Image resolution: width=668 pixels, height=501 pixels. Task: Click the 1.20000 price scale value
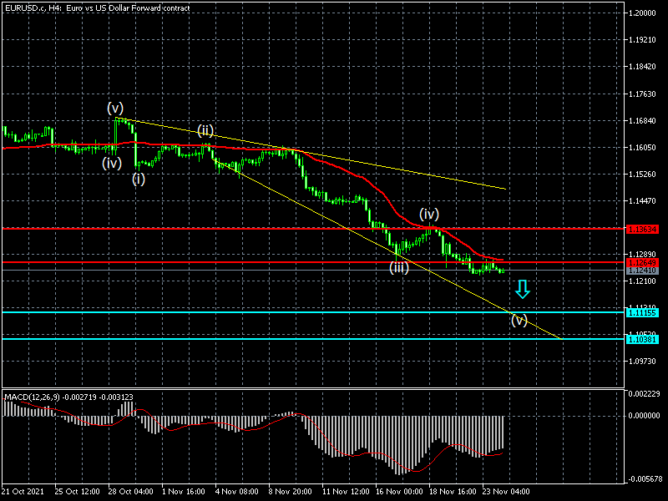tap(644, 13)
